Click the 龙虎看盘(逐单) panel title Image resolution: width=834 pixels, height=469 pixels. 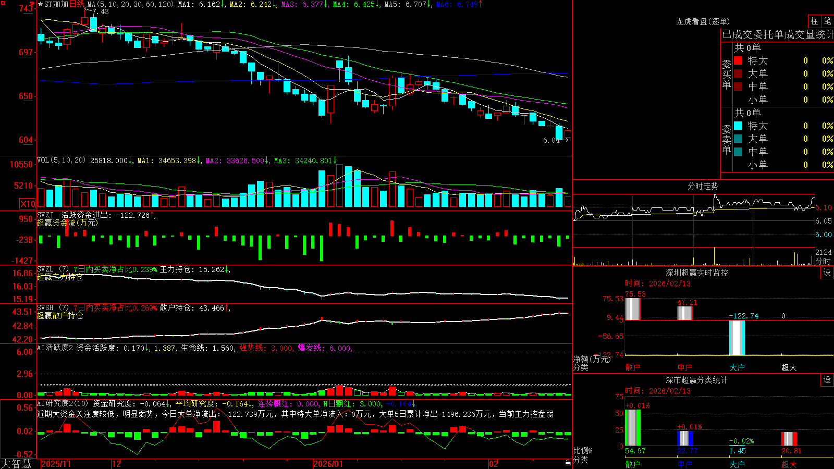pos(703,21)
